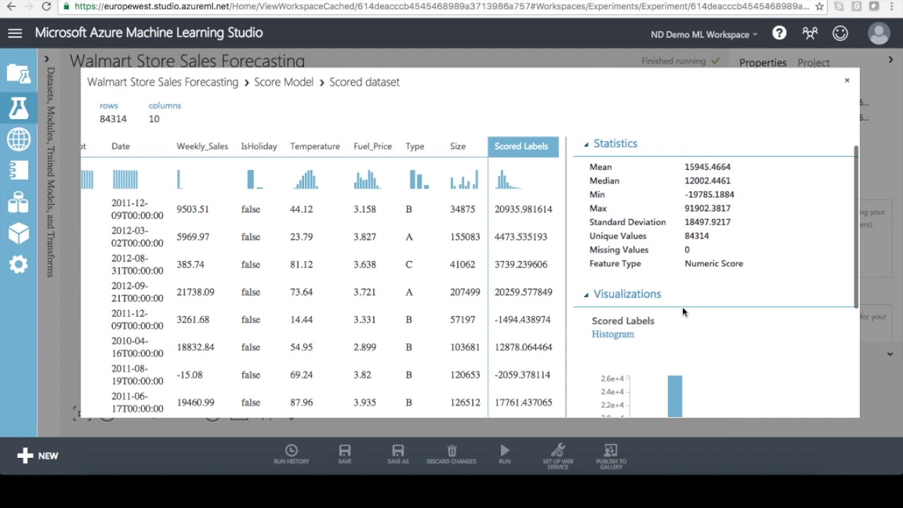
Task: Click the Help question mark icon
Action: tap(779, 33)
